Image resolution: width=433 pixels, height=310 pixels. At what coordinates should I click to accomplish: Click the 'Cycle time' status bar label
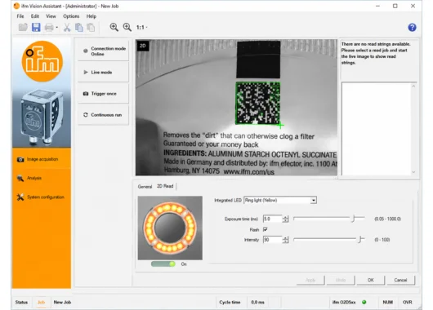tap(230, 303)
